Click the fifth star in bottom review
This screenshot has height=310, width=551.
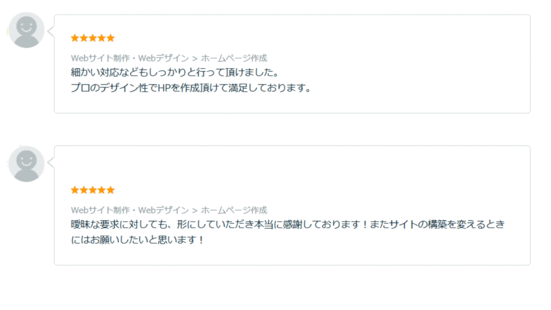click(x=111, y=190)
